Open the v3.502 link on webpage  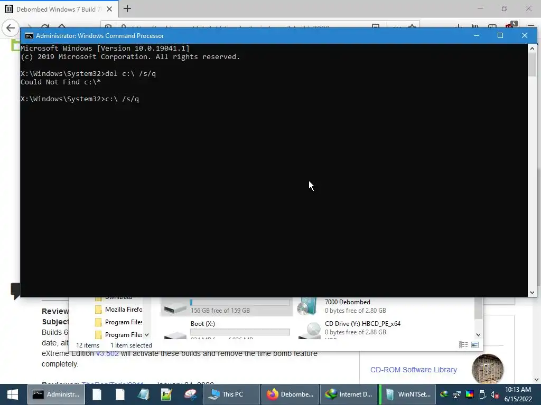pyautogui.click(x=107, y=354)
